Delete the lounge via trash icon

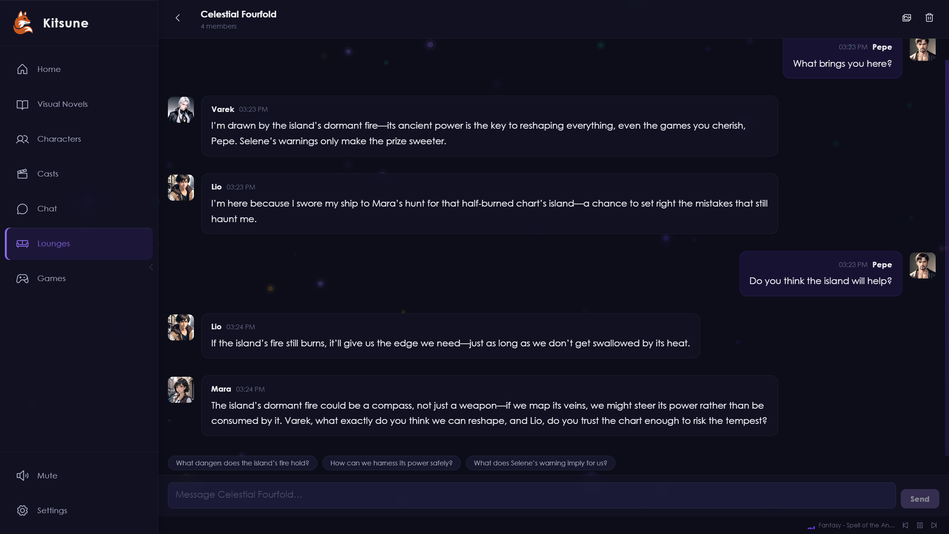click(x=929, y=17)
